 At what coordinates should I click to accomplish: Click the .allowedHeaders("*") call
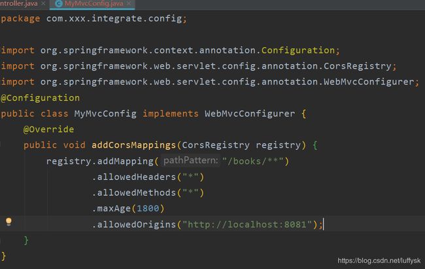click(x=148, y=177)
